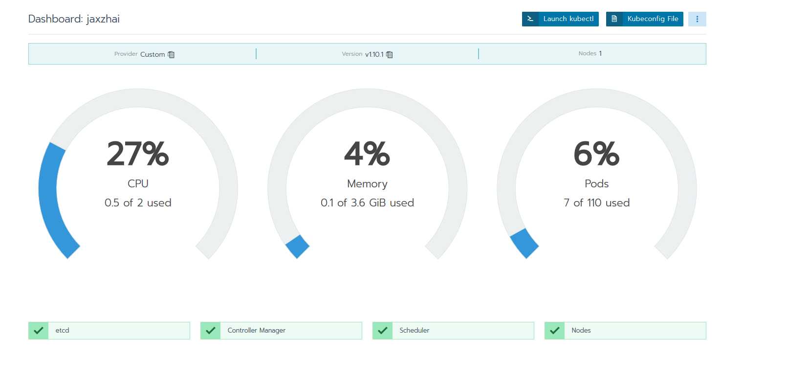This screenshot has height=383, width=787.
Task: Click the etcd status checkmark icon
Action: click(x=39, y=331)
